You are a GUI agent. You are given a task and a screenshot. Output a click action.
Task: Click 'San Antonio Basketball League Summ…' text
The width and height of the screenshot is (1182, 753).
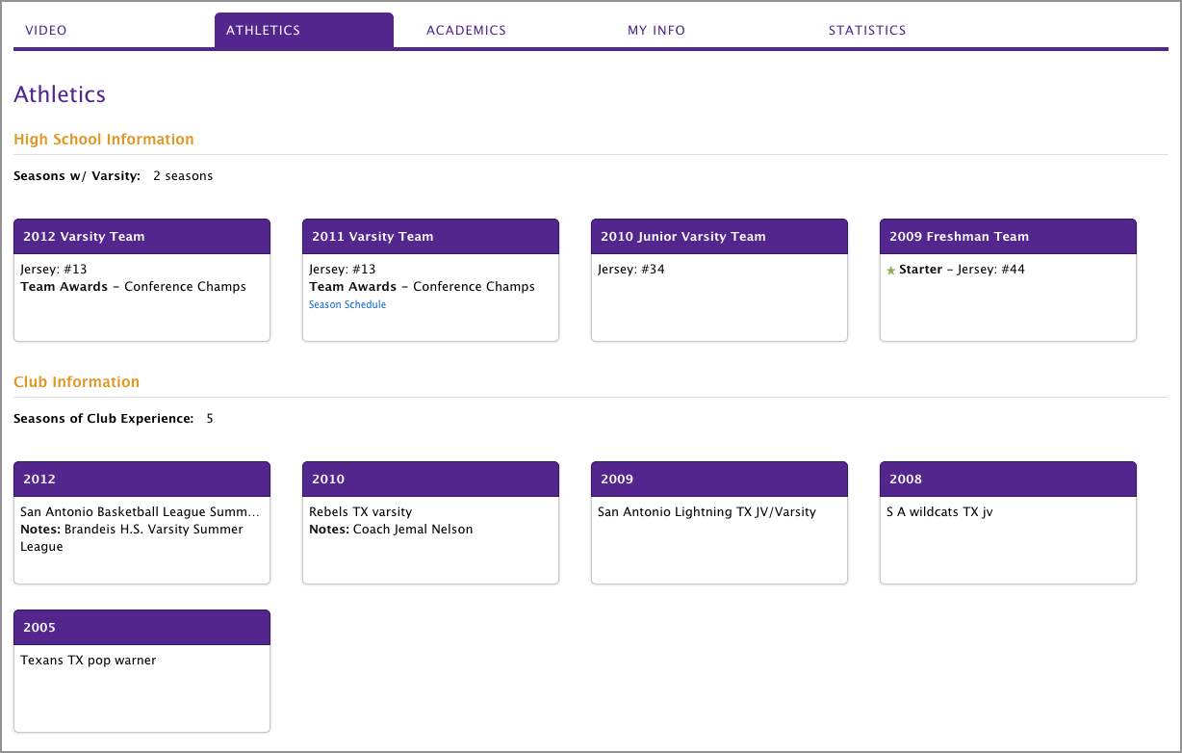point(141,512)
